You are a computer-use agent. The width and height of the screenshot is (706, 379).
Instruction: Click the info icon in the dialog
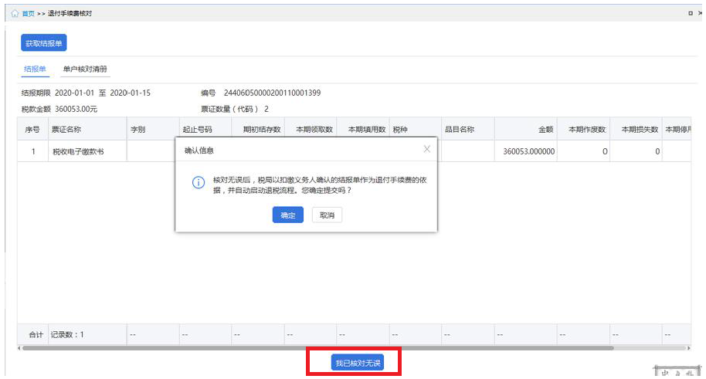click(x=199, y=182)
